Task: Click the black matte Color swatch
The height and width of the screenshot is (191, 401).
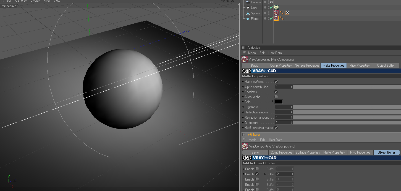Action: click(279, 102)
